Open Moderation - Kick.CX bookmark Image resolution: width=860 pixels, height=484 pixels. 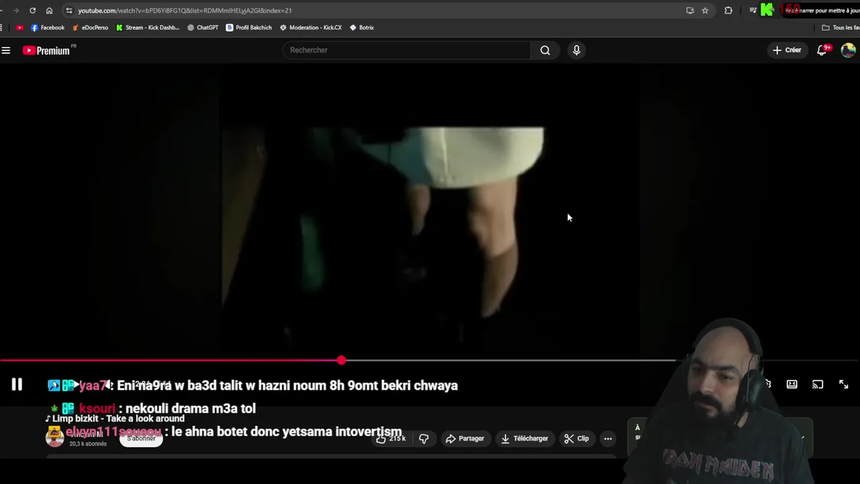(x=310, y=28)
